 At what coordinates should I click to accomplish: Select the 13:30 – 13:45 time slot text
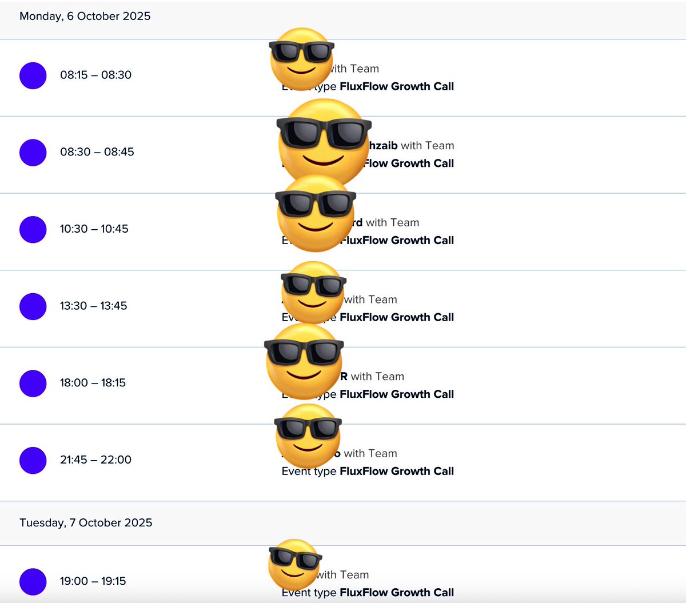click(94, 306)
